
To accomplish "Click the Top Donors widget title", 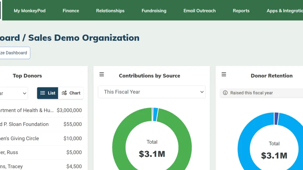I will coord(27,76).
